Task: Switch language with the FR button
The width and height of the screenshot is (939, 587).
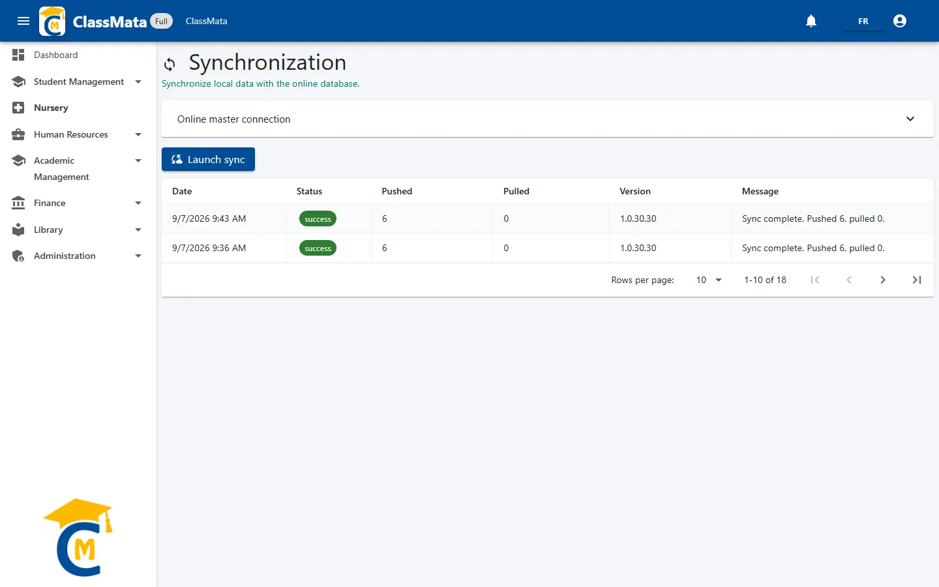Action: [x=863, y=21]
